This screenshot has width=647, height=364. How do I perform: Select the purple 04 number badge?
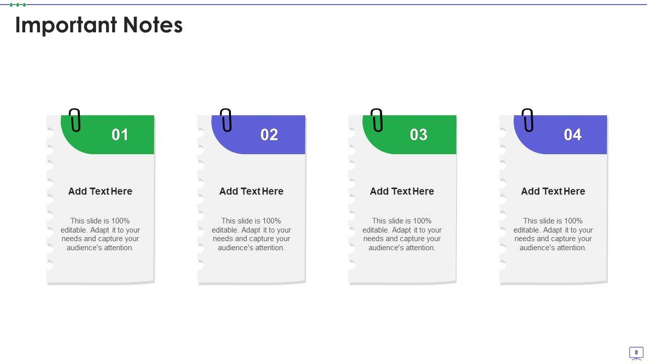[x=572, y=134]
